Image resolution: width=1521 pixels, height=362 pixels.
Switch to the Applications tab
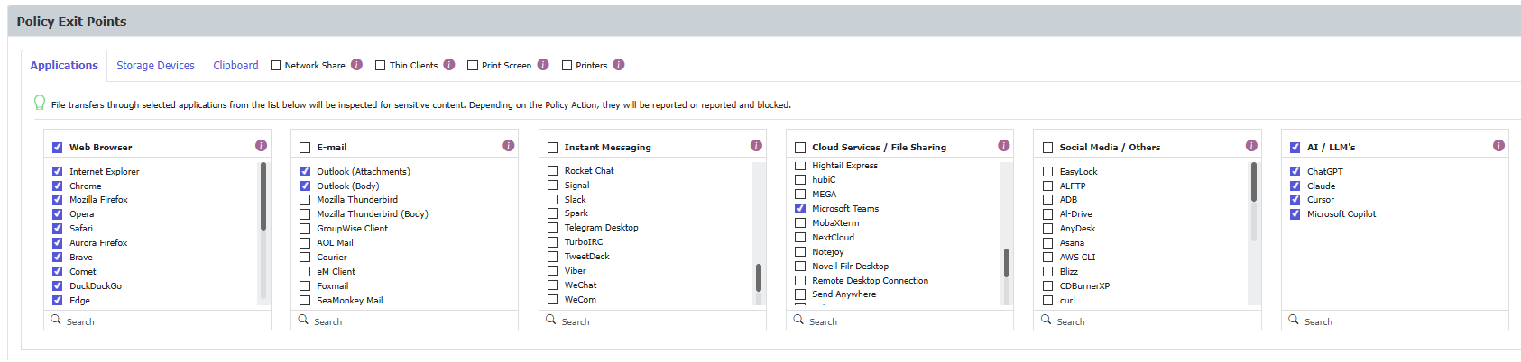tap(64, 66)
